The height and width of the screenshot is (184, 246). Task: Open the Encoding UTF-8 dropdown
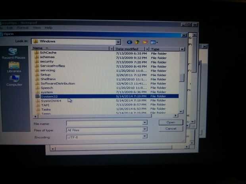[x=145, y=136]
